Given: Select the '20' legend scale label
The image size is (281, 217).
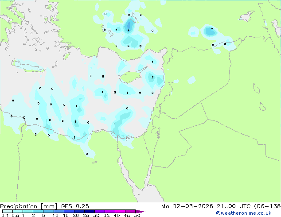Looking at the screenshot, I should [x=76, y=215].
